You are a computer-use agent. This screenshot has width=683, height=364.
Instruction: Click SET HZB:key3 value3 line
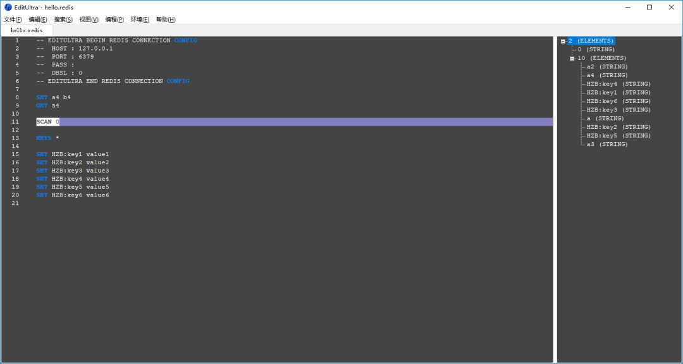73,171
